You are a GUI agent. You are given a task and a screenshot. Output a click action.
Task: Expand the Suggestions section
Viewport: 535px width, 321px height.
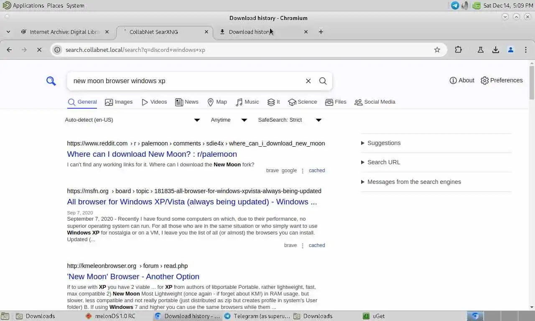[381, 143]
